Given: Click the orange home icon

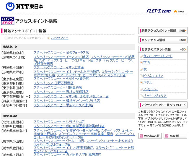Looking at the screenshot, I should 175,11.
